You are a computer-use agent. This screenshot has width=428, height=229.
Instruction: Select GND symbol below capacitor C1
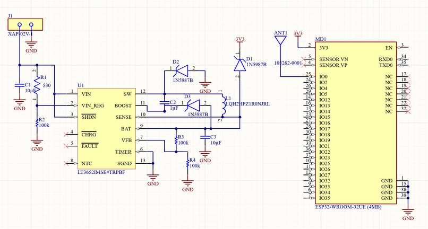pos(19,105)
